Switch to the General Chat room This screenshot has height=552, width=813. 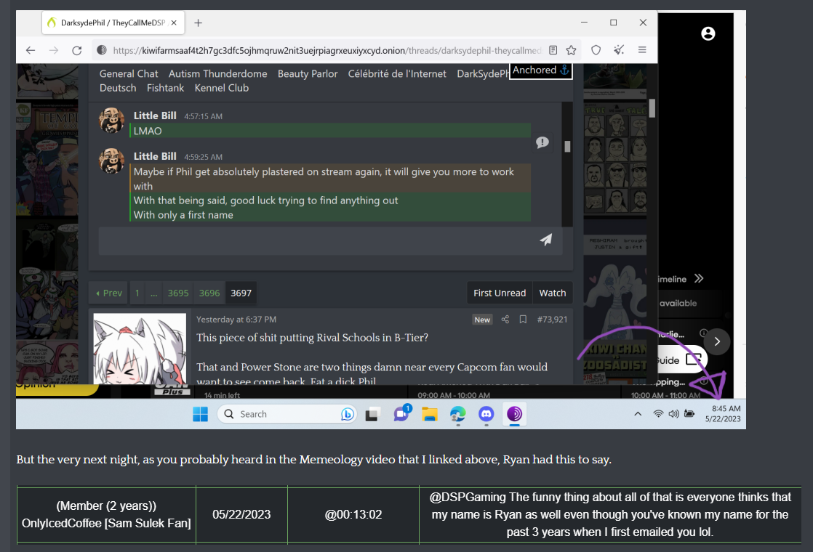click(129, 73)
